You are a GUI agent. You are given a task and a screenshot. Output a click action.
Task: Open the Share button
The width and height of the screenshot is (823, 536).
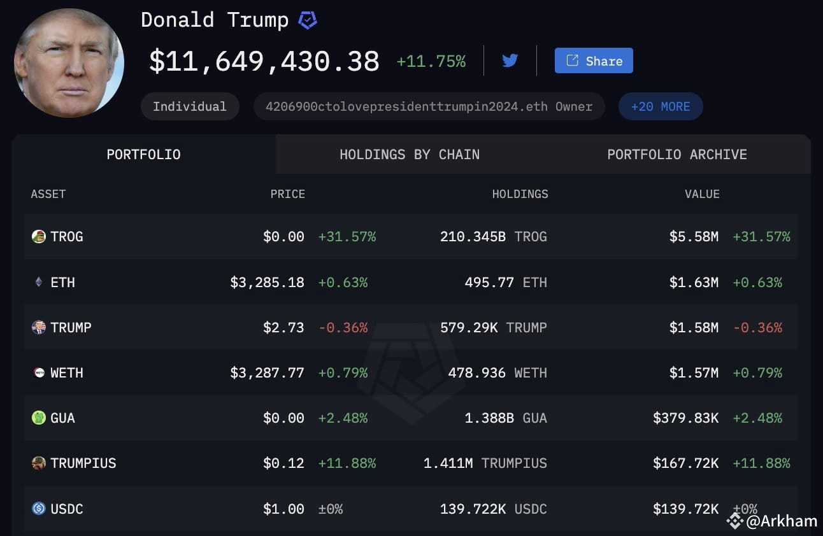coord(594,60)
